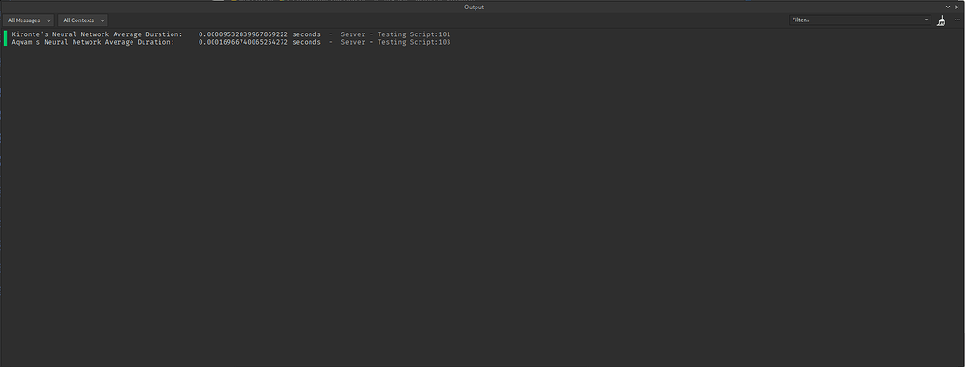Open the Testing Script:101 source link
This screenshot has width=965, height=367.
414,34
